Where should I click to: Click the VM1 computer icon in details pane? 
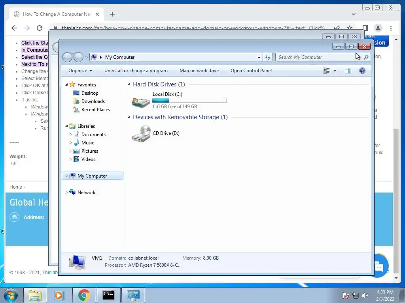77,262
